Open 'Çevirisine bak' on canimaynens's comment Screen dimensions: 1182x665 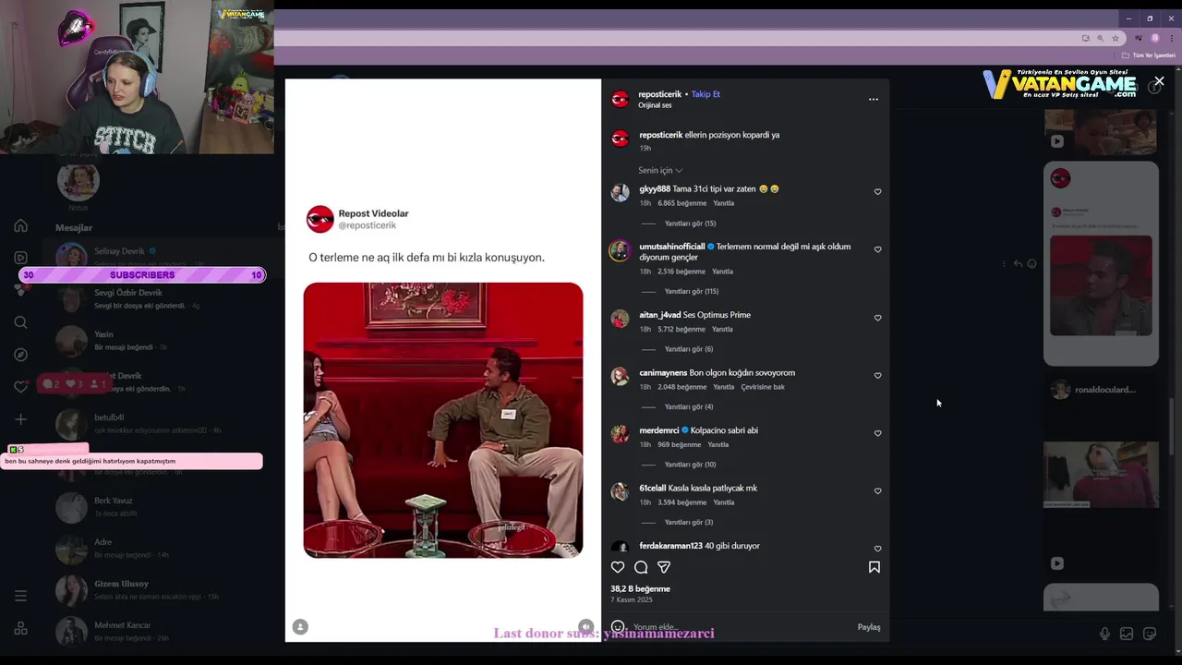(x=763, y=387)
